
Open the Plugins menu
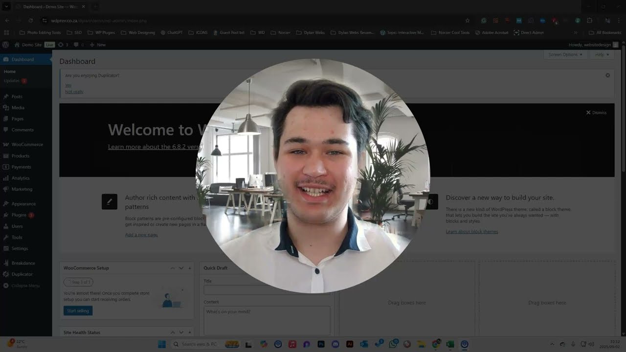pyautogui.click(x=19, y=215)
